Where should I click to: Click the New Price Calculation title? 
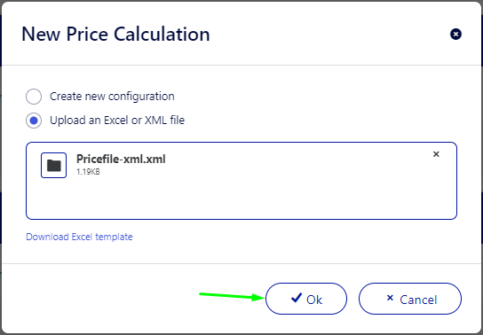pos(115,34)
